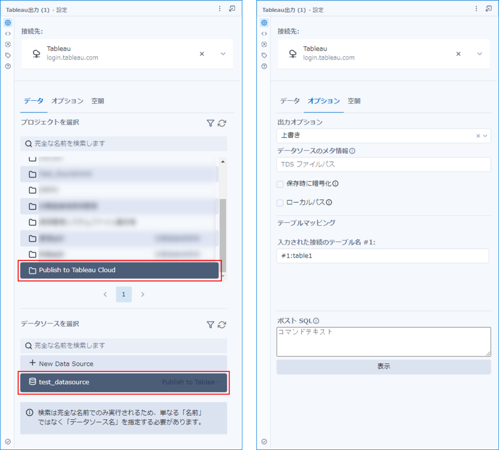The height and width of the screenshot is (450, 499).
Task: Switch to 空間 tab in right panel
Action: pyautogui.click(x=354, y=101)
